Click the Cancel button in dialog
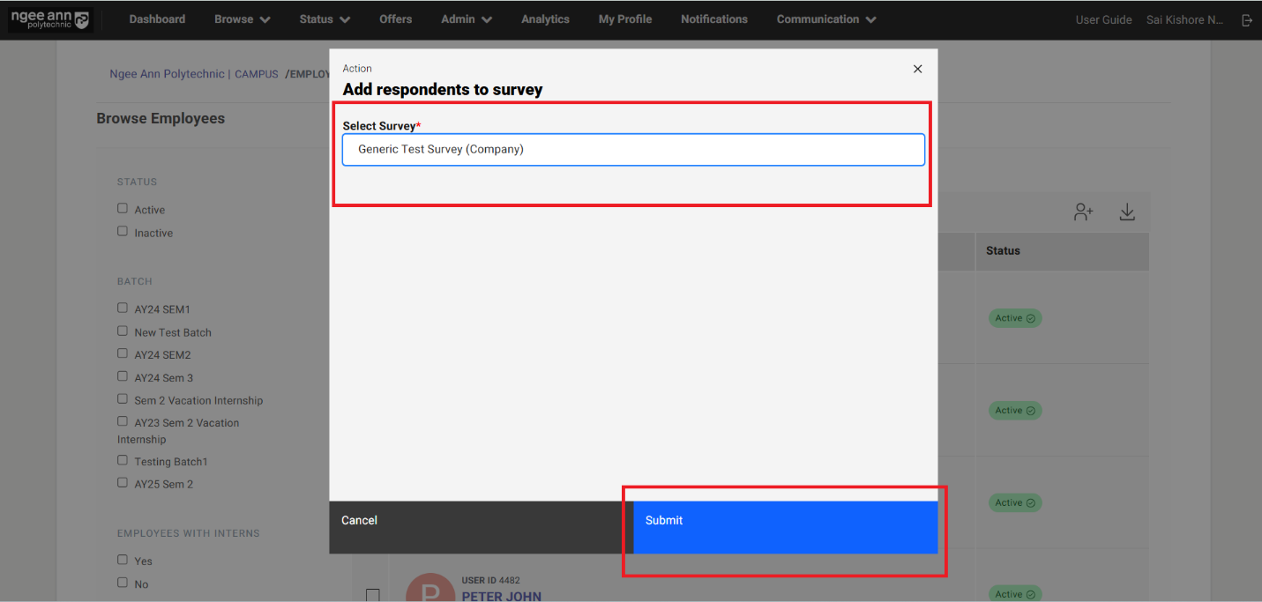Viewport: 1262px width, 602px height. pos(360,521)
